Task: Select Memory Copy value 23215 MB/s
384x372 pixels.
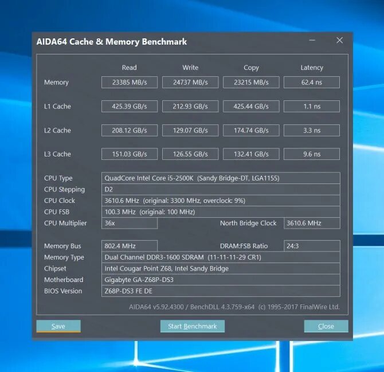Action: pos(251,83)
